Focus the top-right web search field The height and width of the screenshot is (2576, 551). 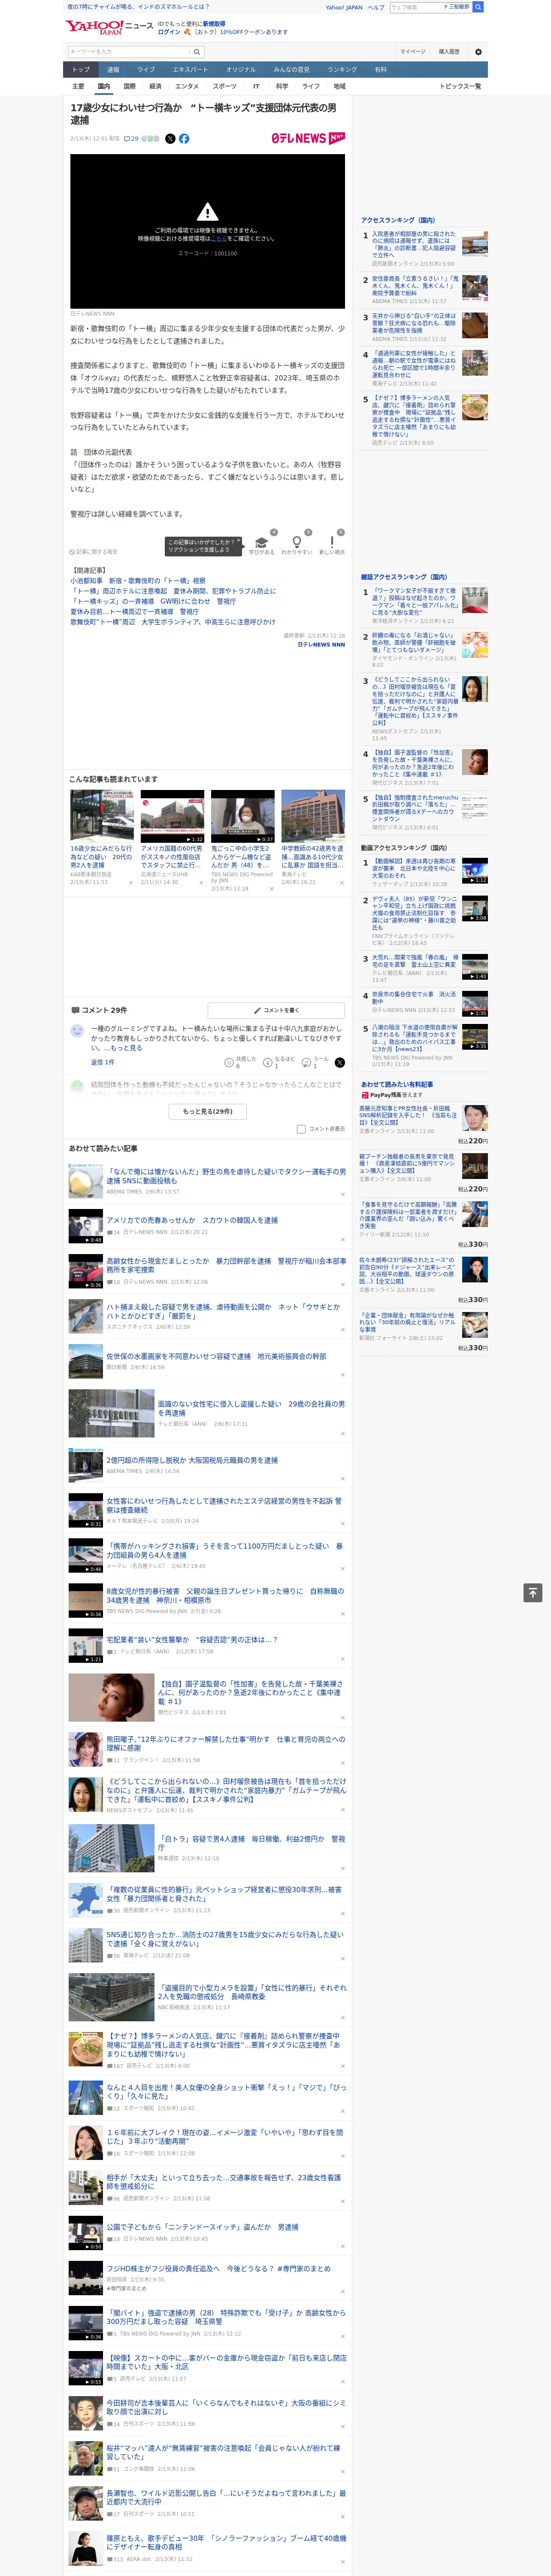415,7
